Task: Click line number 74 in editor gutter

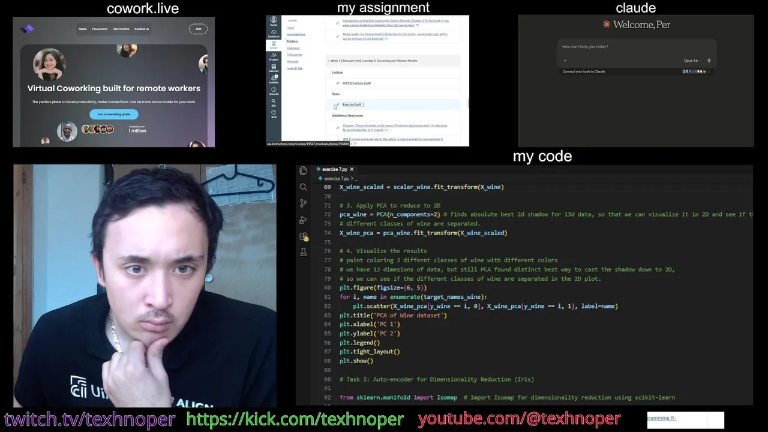Action: [327, 233]
